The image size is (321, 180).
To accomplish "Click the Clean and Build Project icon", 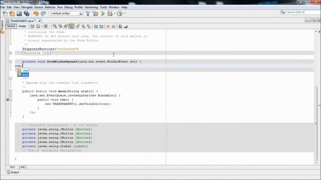I will pyautogui.click(x=95, y=13).
